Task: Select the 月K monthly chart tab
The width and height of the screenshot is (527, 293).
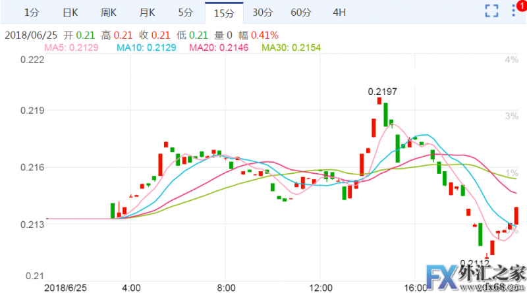Action: 147,13
